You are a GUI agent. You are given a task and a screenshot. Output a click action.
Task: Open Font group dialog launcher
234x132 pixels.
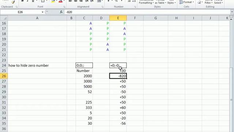[64, 7]
